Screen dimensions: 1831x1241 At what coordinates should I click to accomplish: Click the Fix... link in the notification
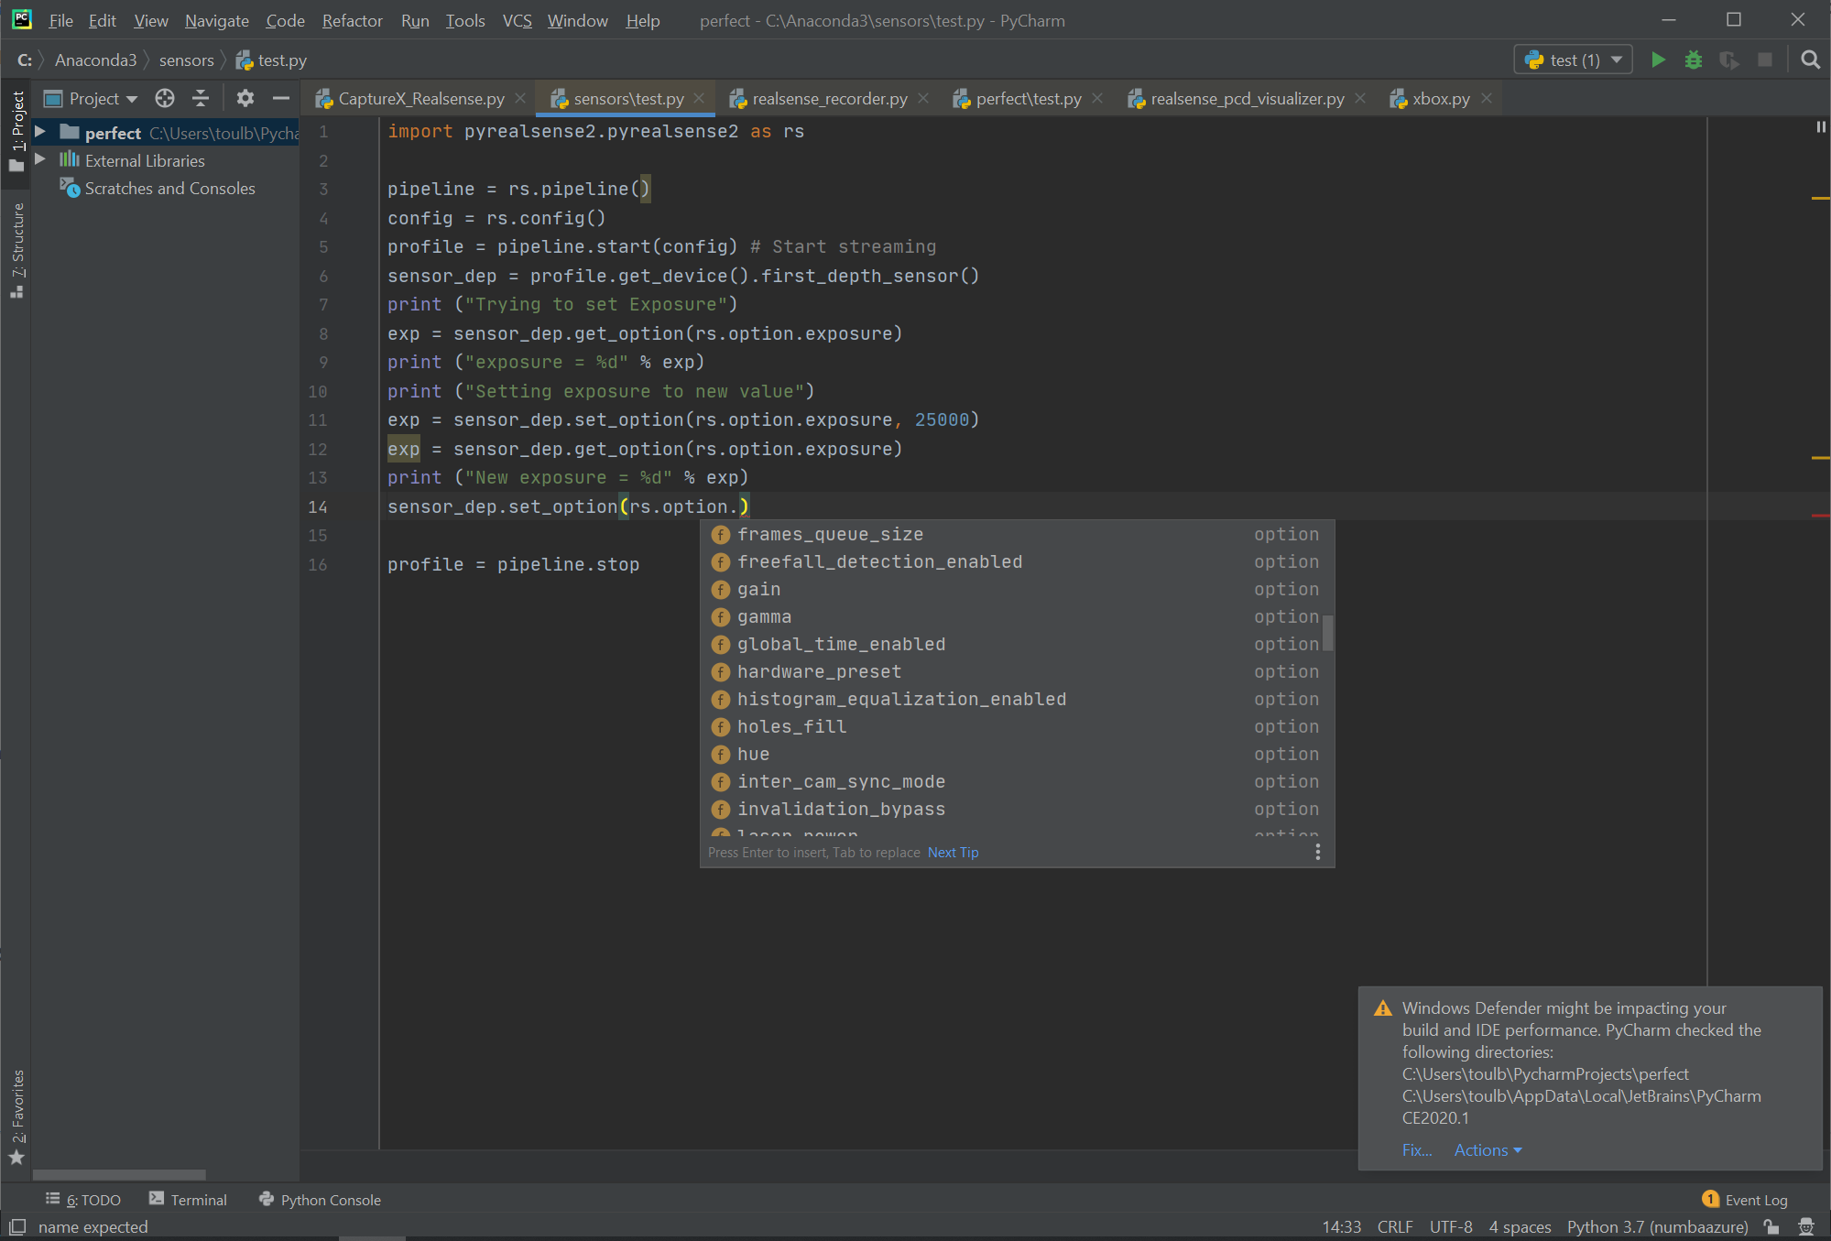[1417, 1149]
